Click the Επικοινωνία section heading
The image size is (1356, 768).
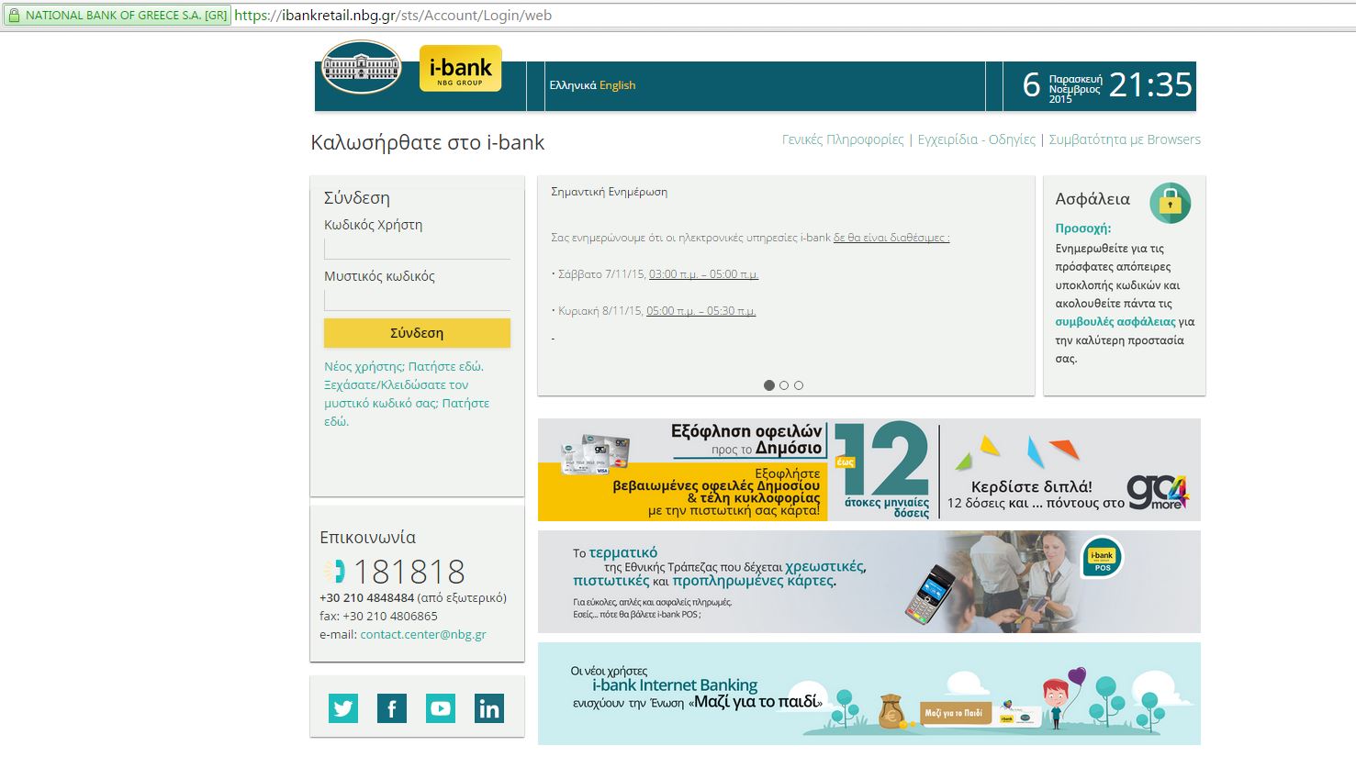pos(367,538)
